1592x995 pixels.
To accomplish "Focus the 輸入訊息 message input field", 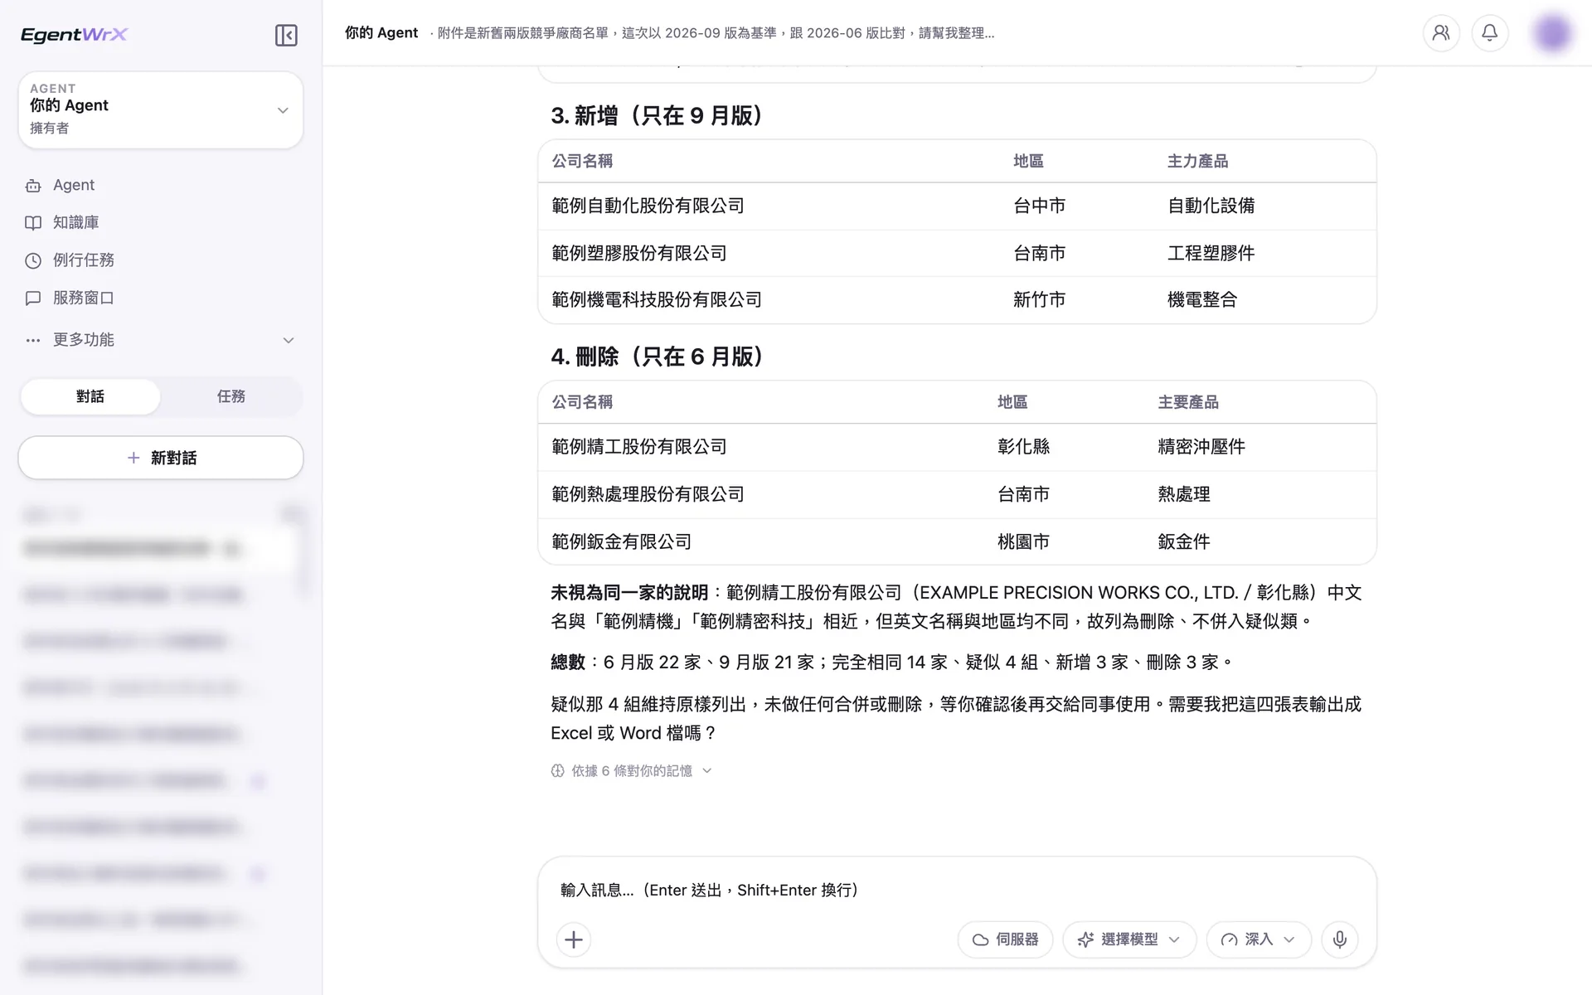I will pos(957,890).
